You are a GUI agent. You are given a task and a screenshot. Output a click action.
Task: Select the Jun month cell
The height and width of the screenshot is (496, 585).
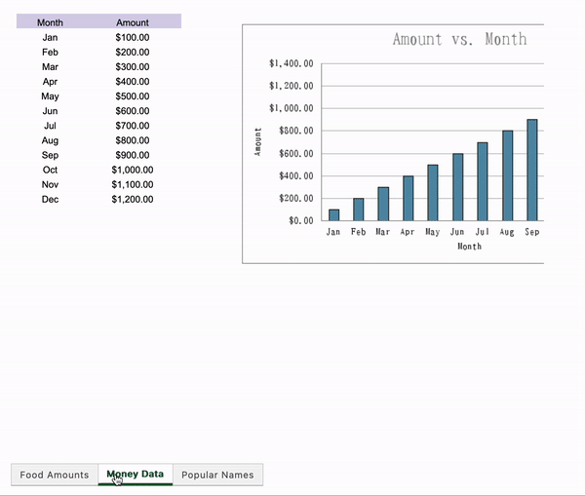coord(50,111)
